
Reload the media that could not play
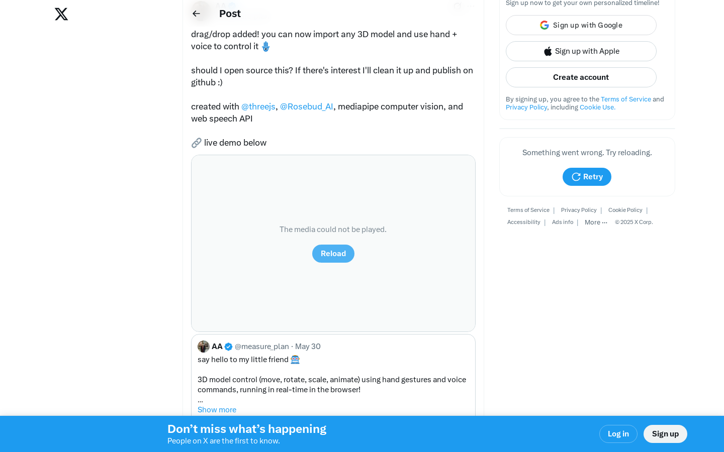pos(333,254)
